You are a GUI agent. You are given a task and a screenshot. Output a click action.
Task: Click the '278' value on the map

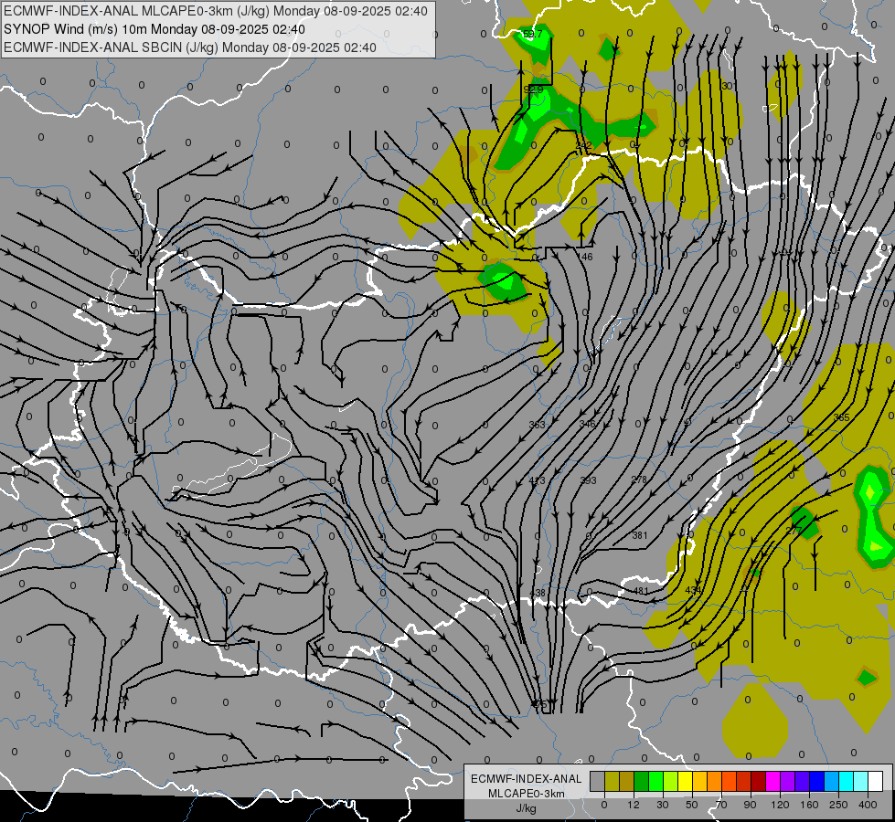[x=639, y=479]
